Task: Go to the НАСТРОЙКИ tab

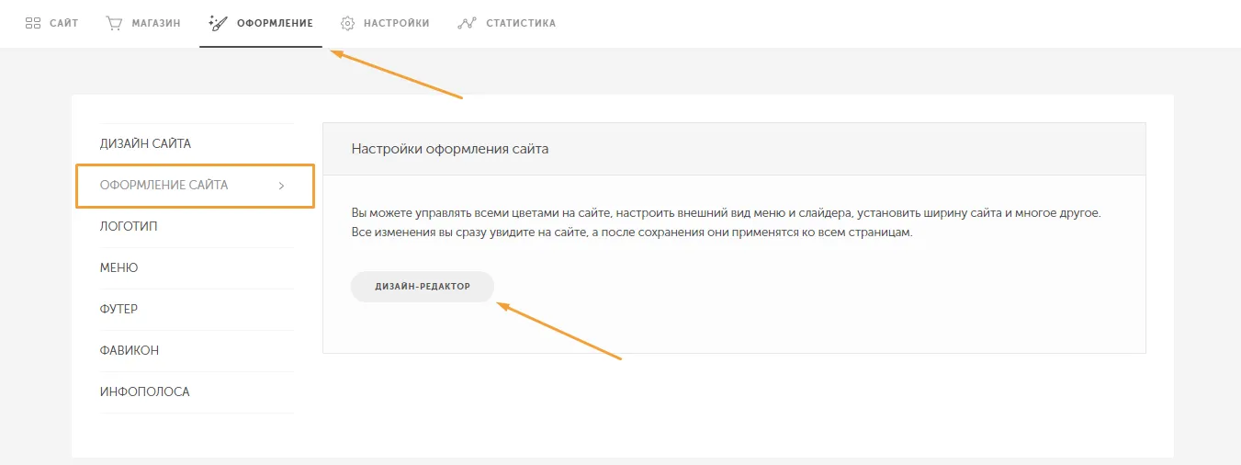Action: pos(384,23)
